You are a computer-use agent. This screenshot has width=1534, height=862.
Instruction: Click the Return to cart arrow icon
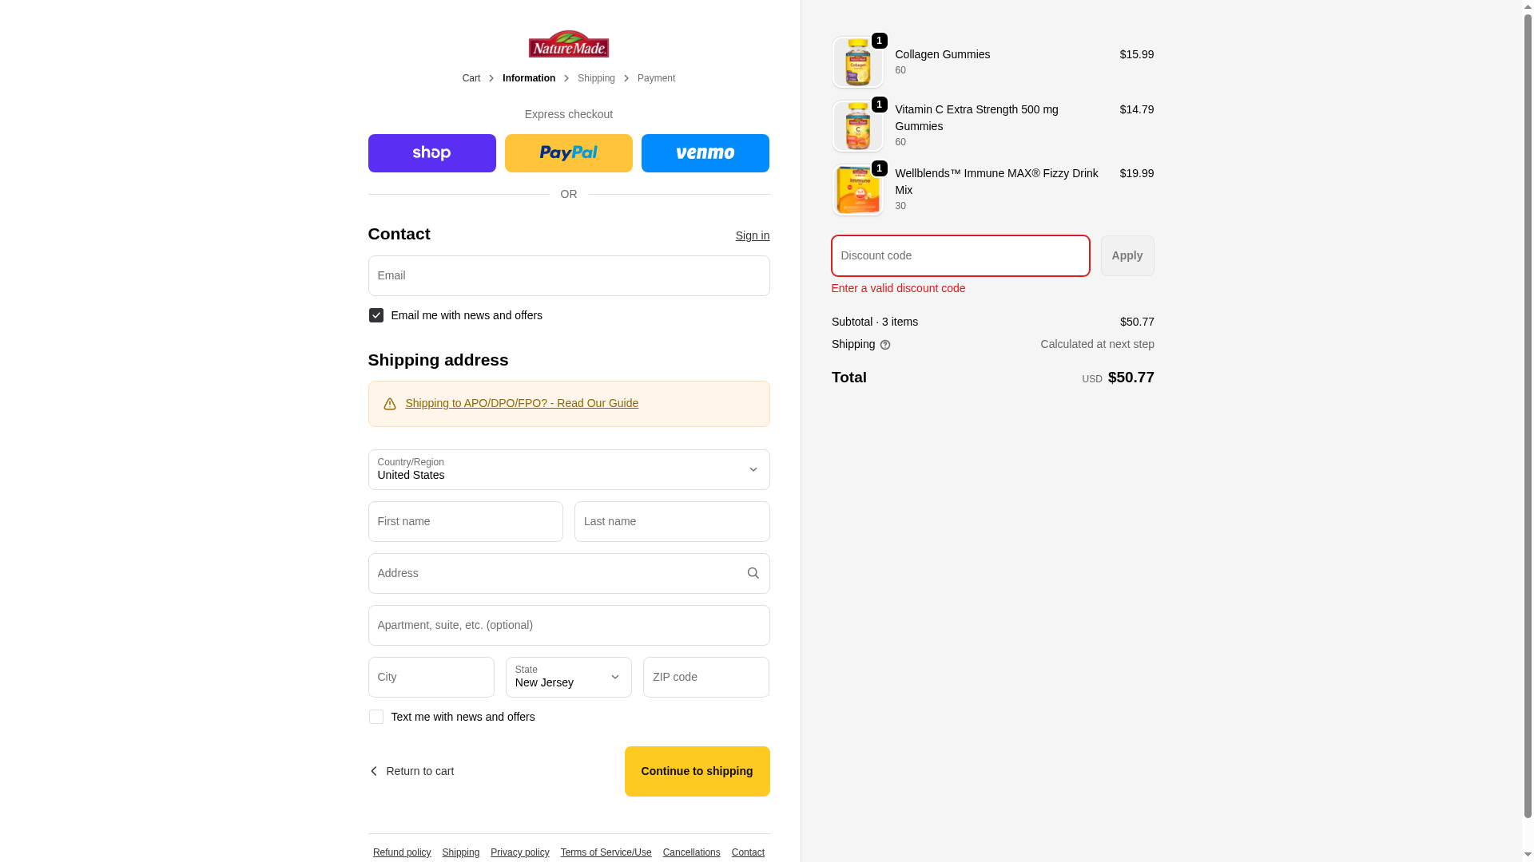tap(374, 771)
